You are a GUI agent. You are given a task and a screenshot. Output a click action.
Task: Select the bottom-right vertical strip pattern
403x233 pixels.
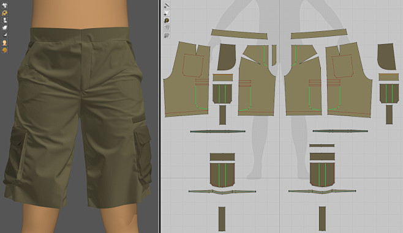pyautogui.click(x=322, y=219)
